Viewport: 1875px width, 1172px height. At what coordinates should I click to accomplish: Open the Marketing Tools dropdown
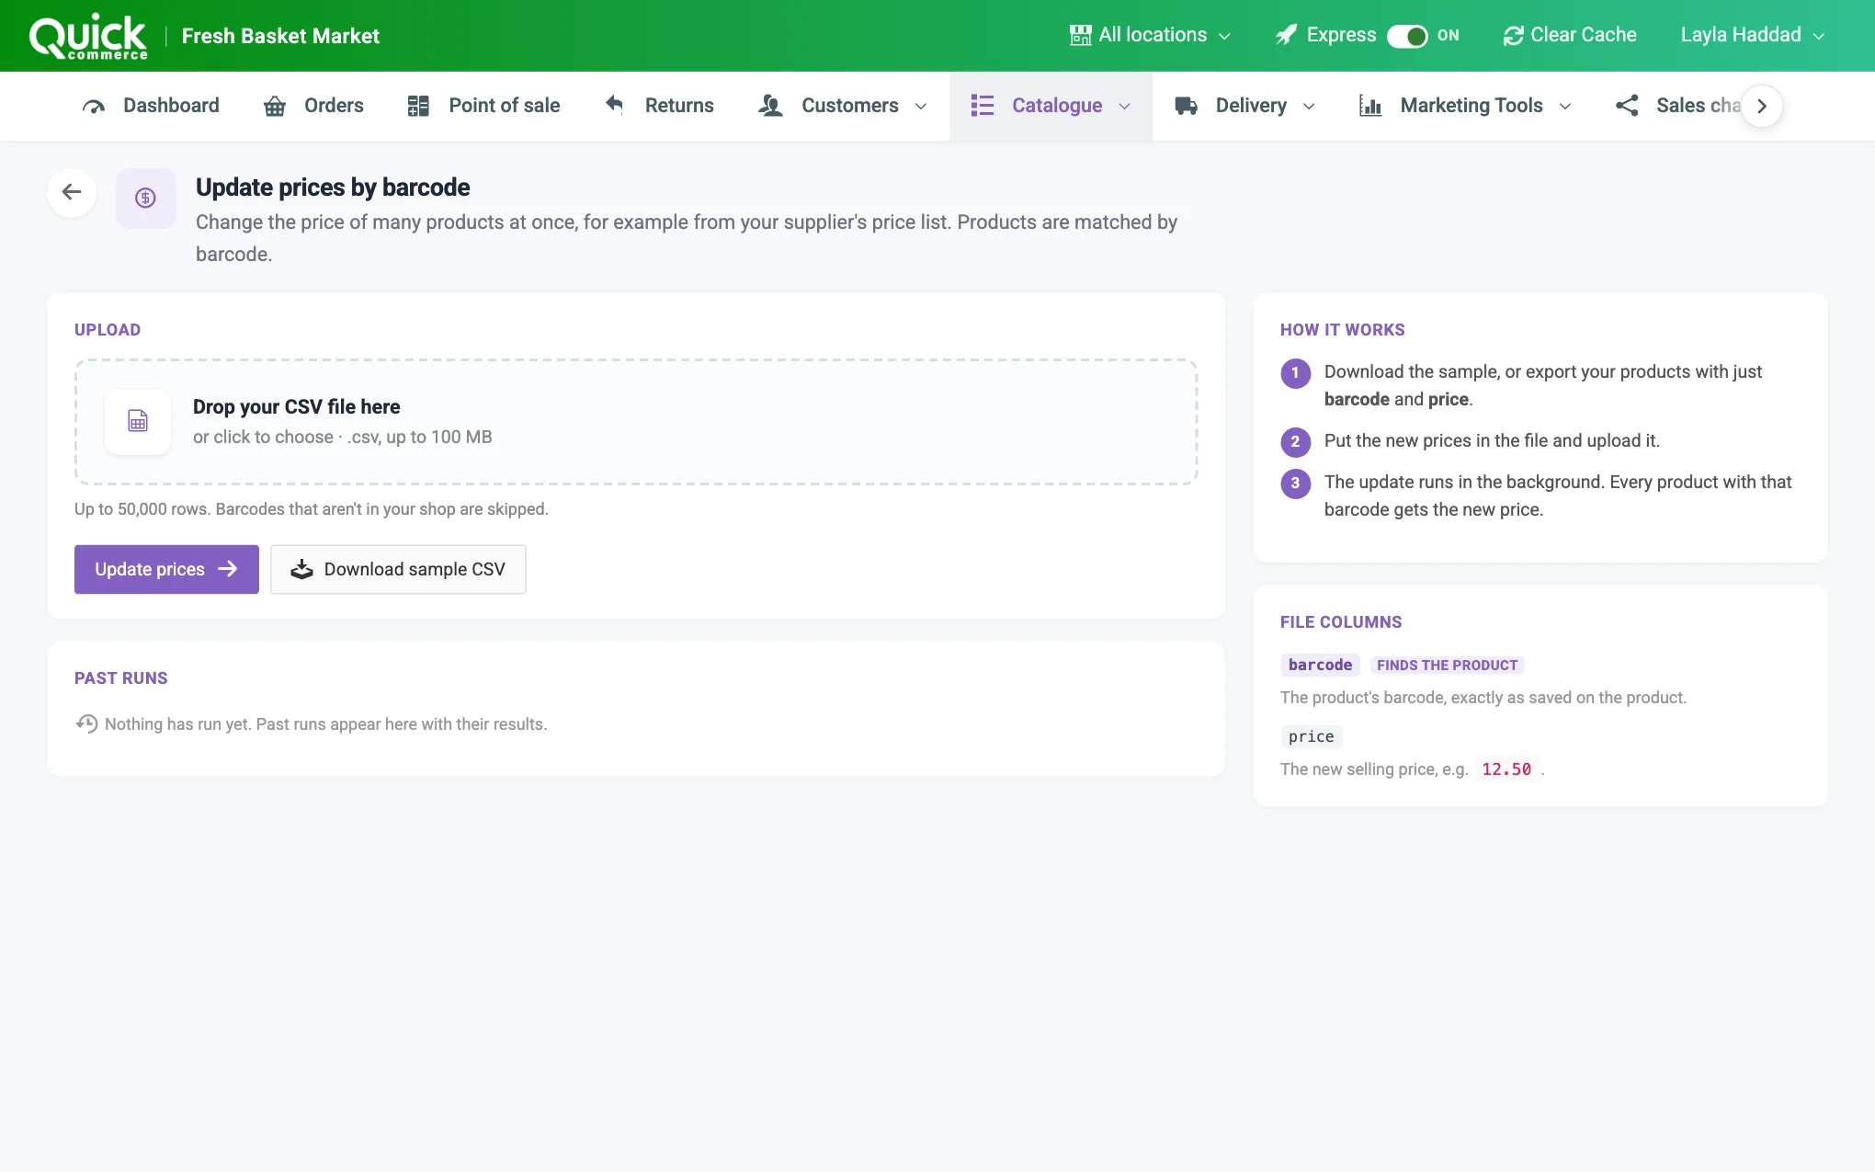tap(1465, 106)
